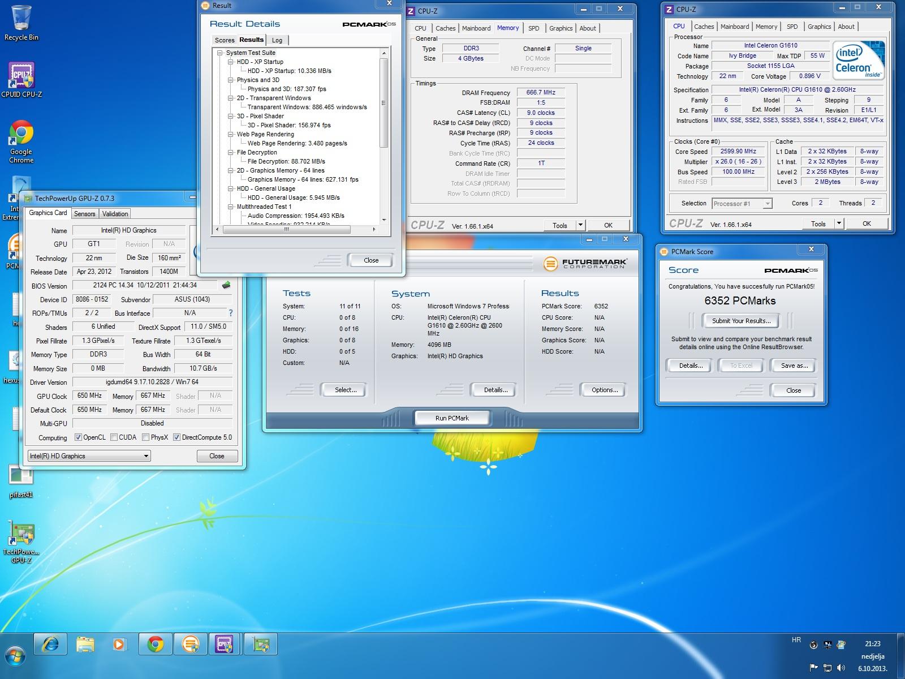
Task: Click Save as... in PCMark Score
Action: [794, 366]
